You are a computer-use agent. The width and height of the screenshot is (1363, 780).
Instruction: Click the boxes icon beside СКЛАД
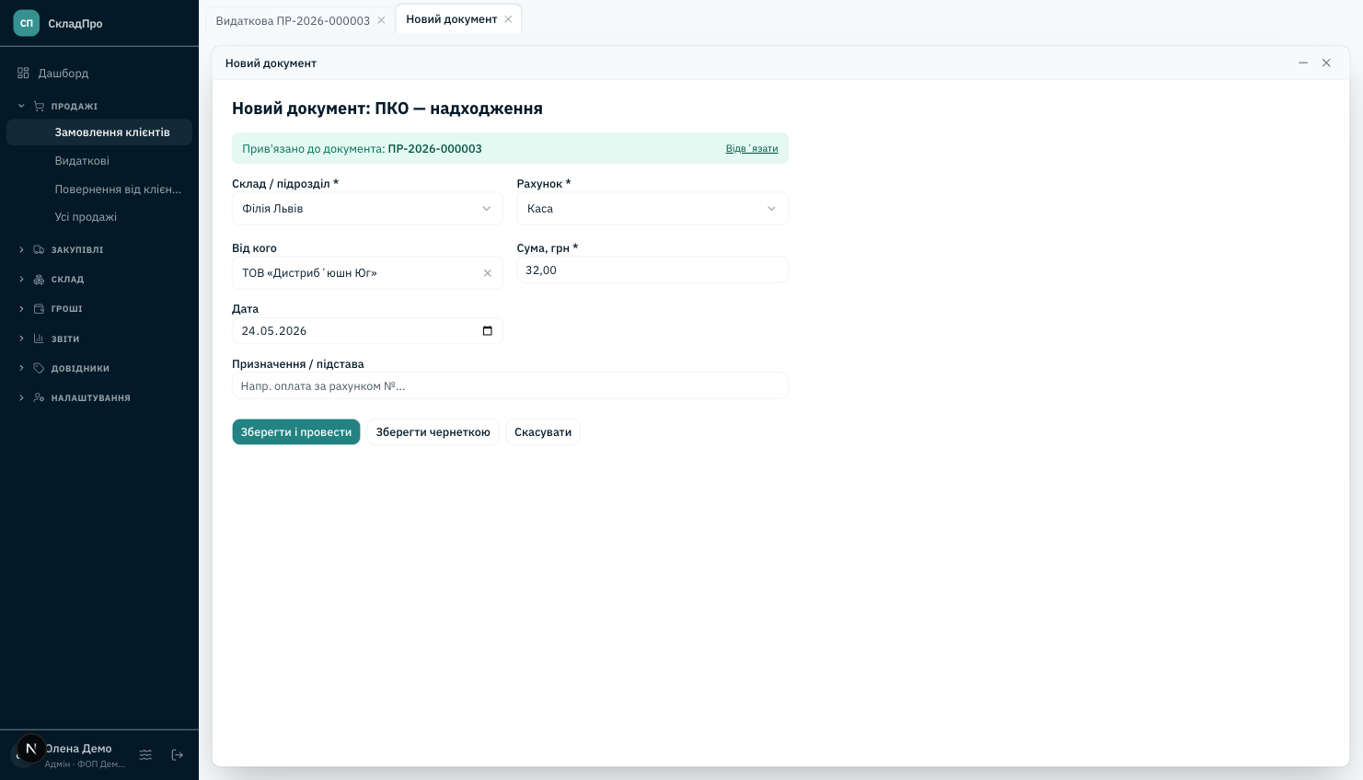(39, 279)
